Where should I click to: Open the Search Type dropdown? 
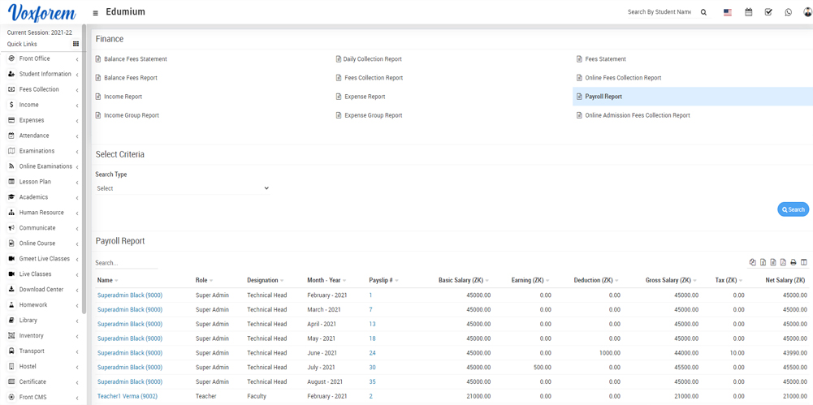click(x=182, y=188)
